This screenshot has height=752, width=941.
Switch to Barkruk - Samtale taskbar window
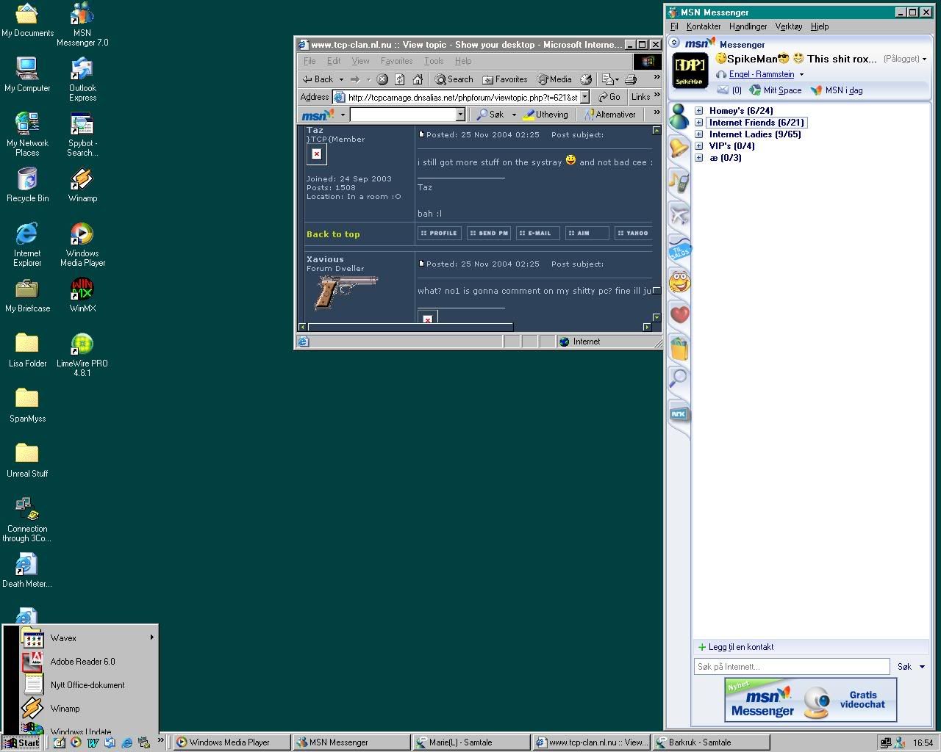click(710, 742)
